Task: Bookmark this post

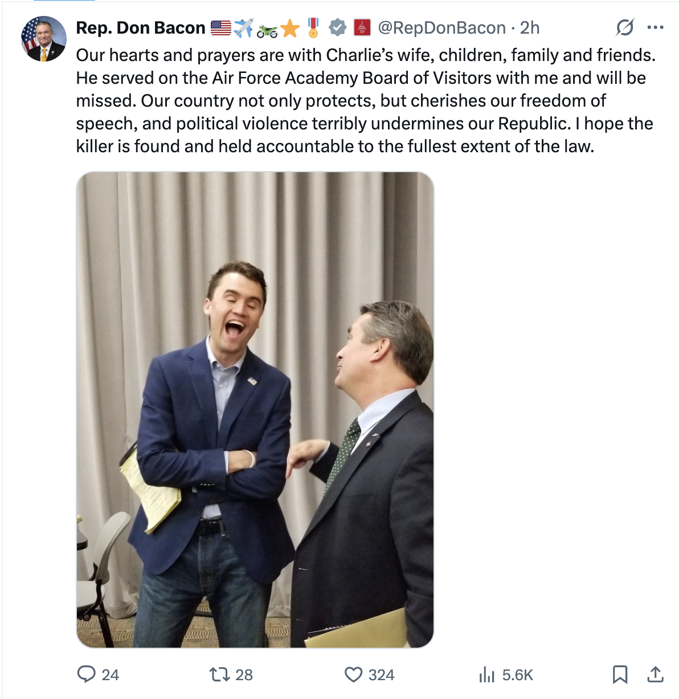Action: (x=620, y=674)
